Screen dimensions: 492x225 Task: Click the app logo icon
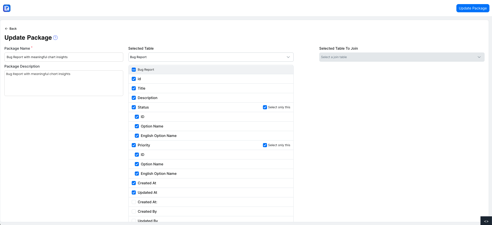click(x=7, y=8)
